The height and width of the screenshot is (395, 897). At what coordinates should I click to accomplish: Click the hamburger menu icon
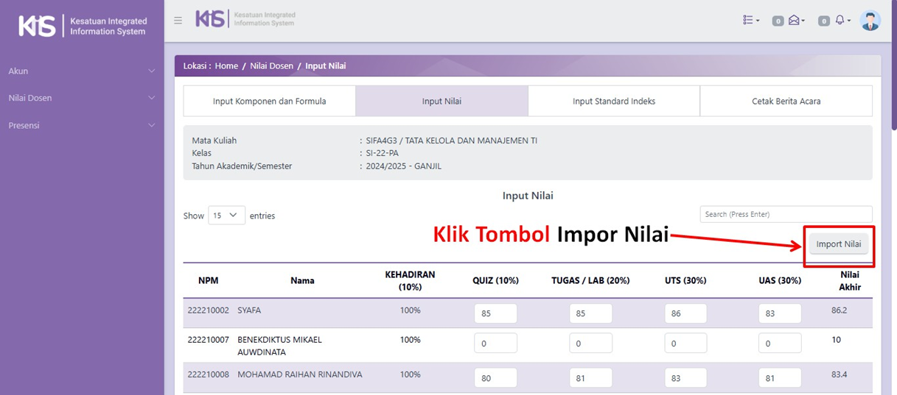point(178,21)
